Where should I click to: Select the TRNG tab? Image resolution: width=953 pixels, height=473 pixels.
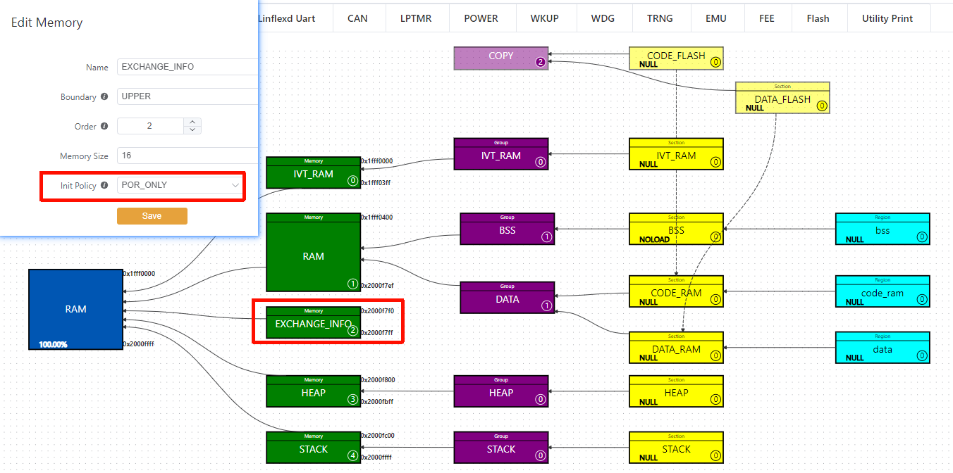pyautogui.click(x=660, y=18)
